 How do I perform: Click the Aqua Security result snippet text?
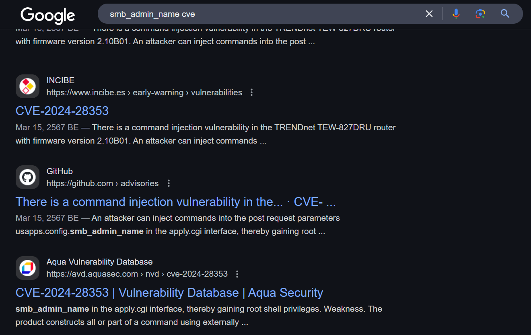tap(199, 316)
